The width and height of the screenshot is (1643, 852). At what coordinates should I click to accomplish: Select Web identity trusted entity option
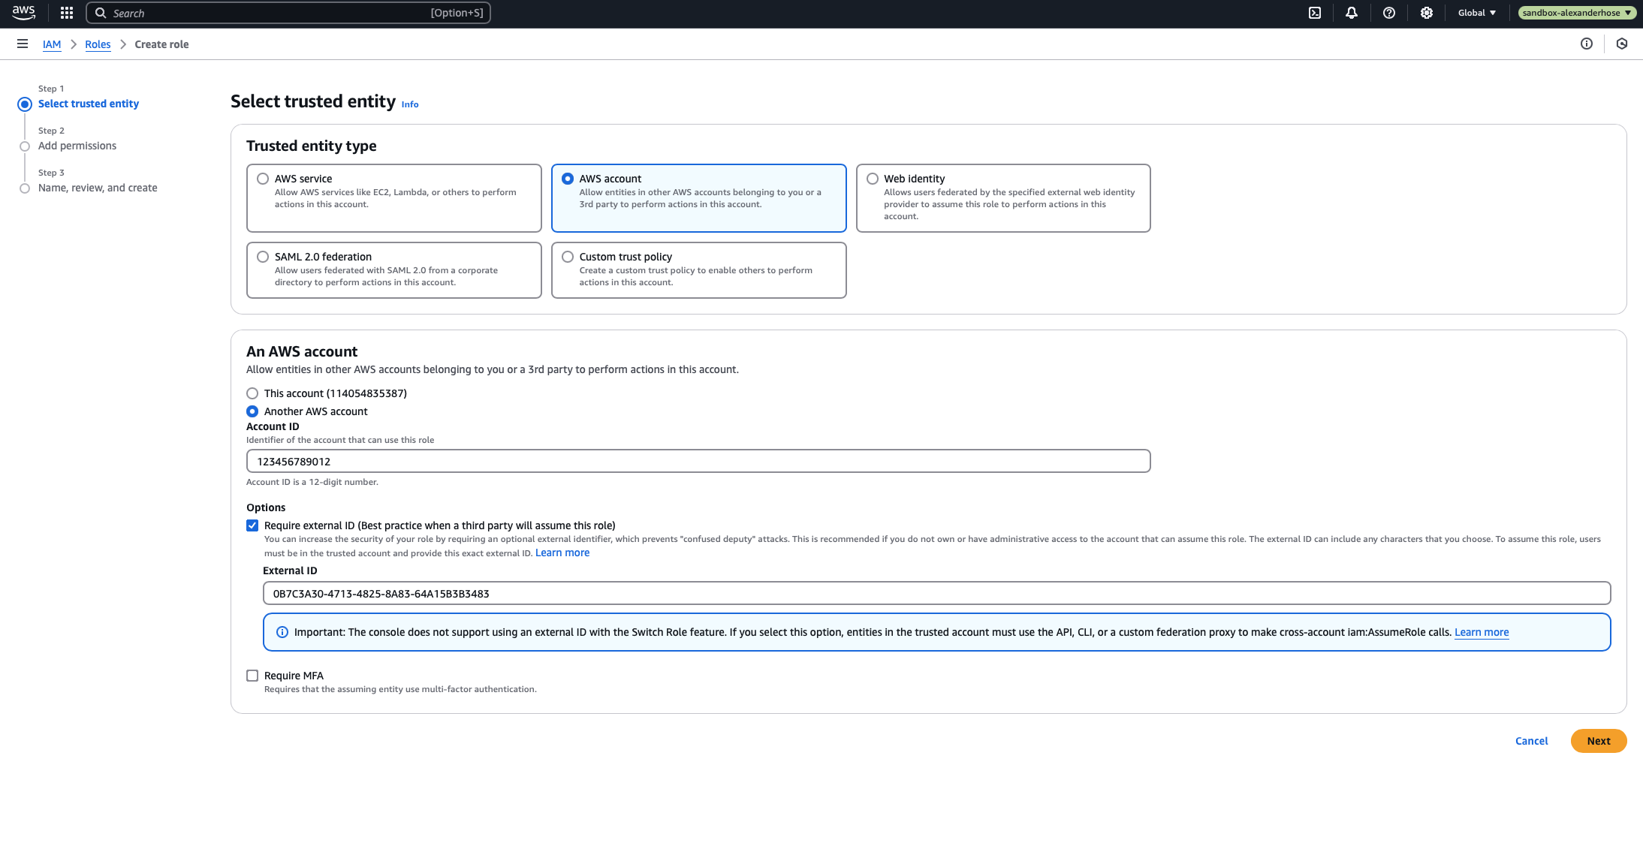pos(870,178)
